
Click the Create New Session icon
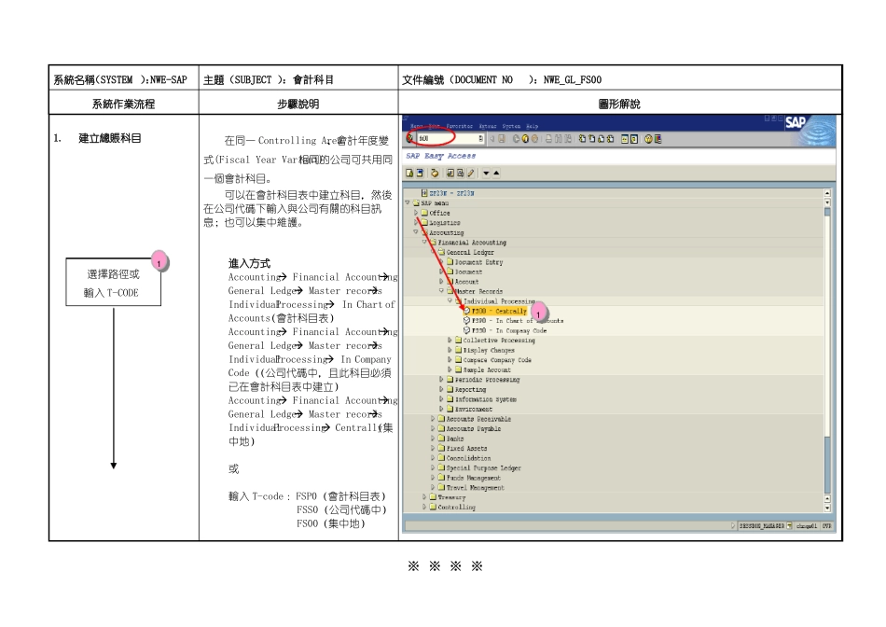(x=625, y=138)
